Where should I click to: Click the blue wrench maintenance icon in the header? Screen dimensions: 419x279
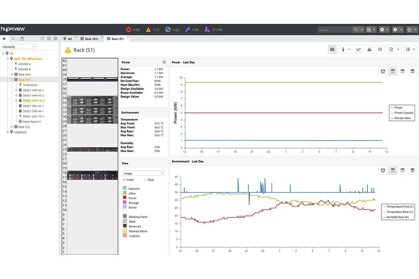click(188, 30)
